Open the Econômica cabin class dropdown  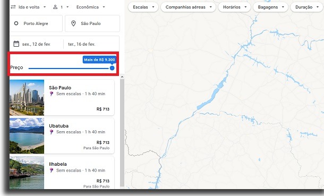pyautogui.click(x=91, y=7)
